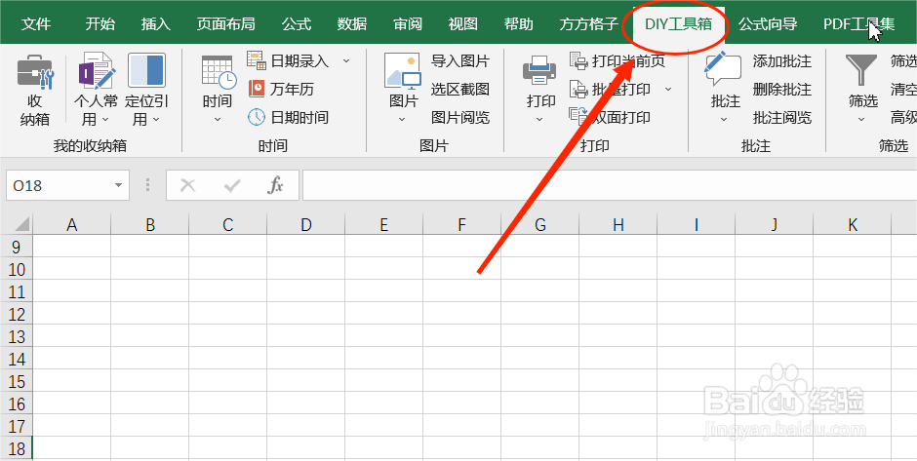The width and height of the screenshot is (917, 461).
Task: Open the 收纳箱 toolbox icon
Action: click(35, 71)
